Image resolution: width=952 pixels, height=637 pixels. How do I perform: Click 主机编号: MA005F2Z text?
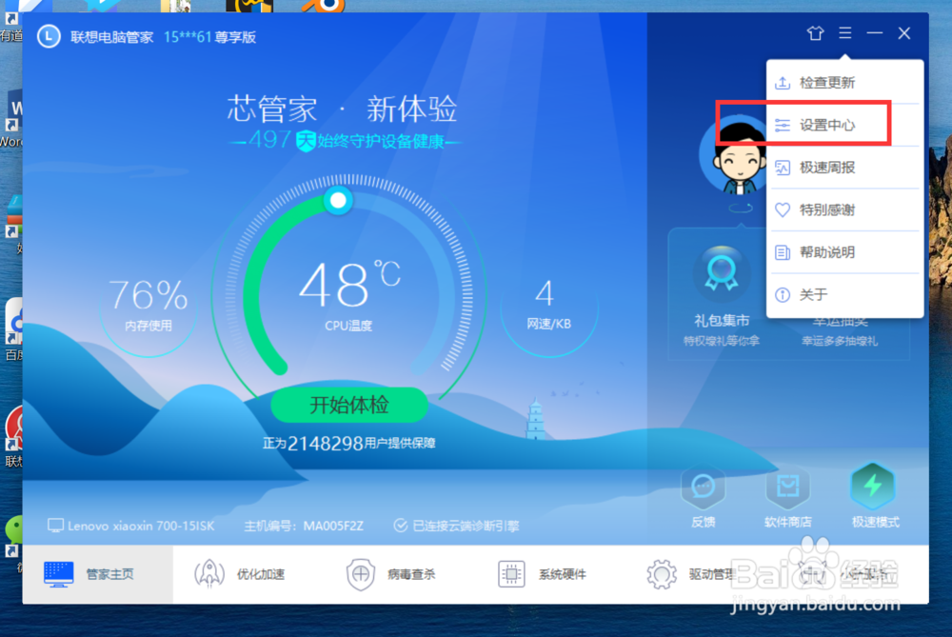(x=304, y=526)
